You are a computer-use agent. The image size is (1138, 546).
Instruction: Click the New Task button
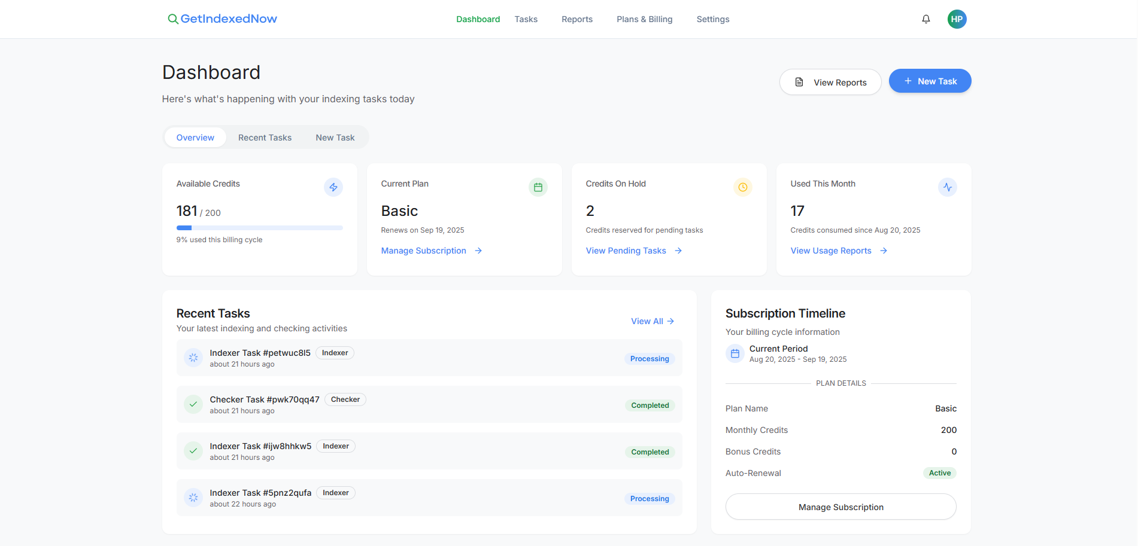(x=930, y=81)
